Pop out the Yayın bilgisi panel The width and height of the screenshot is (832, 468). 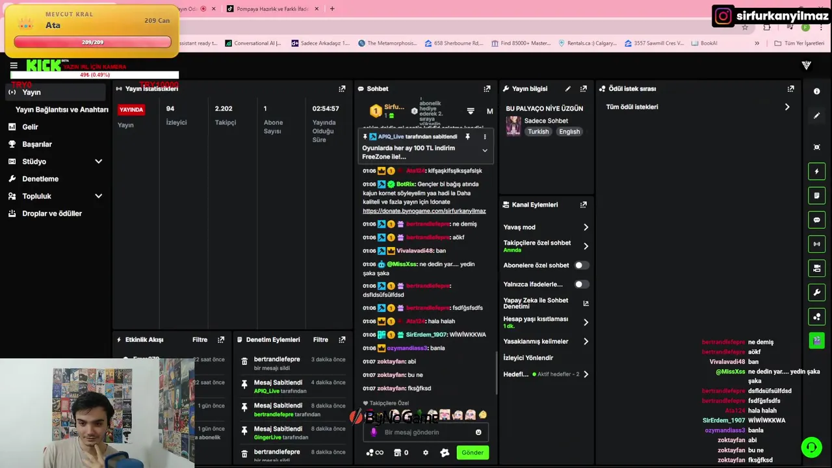tap(583, 88)
